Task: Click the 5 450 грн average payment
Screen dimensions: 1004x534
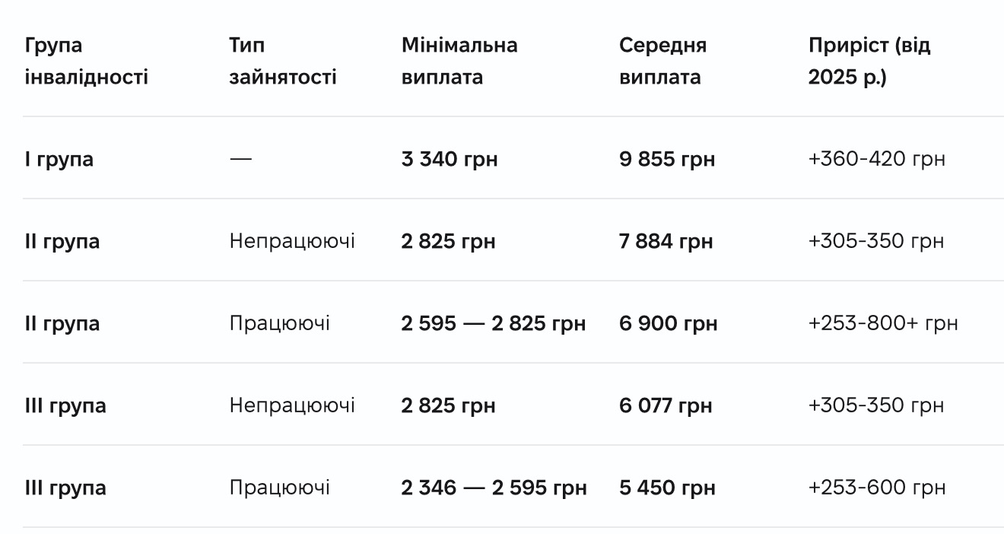Action: point(667,488)
